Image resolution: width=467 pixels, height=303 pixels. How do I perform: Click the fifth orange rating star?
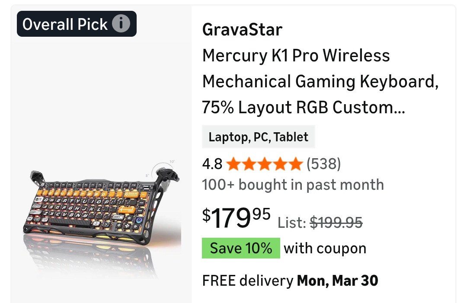[x=295, y=164]
